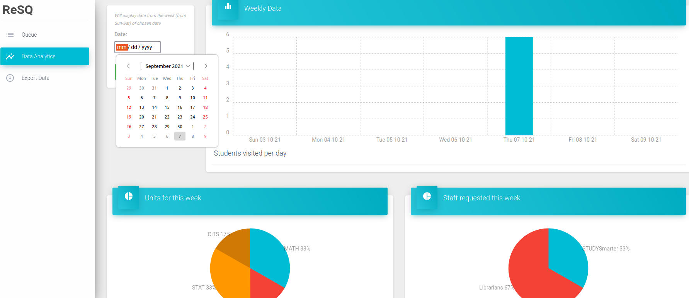Click the Data Analytics chart icon
This screenshot has height=298, width=689.
(10, 56)
